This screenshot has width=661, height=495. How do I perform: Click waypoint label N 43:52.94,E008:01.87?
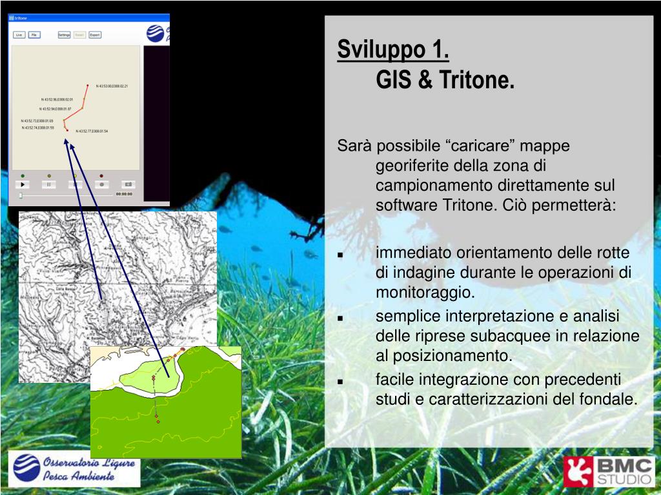coord(56,109)
